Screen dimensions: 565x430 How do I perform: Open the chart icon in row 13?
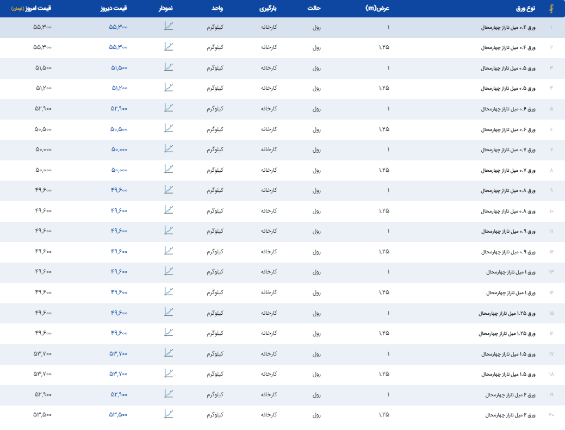pos(169,271)
